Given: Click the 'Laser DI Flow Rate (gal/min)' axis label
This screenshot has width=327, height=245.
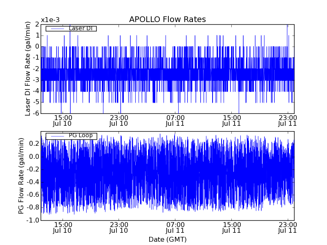Looking at the screenshot, I should coord(28,69).
